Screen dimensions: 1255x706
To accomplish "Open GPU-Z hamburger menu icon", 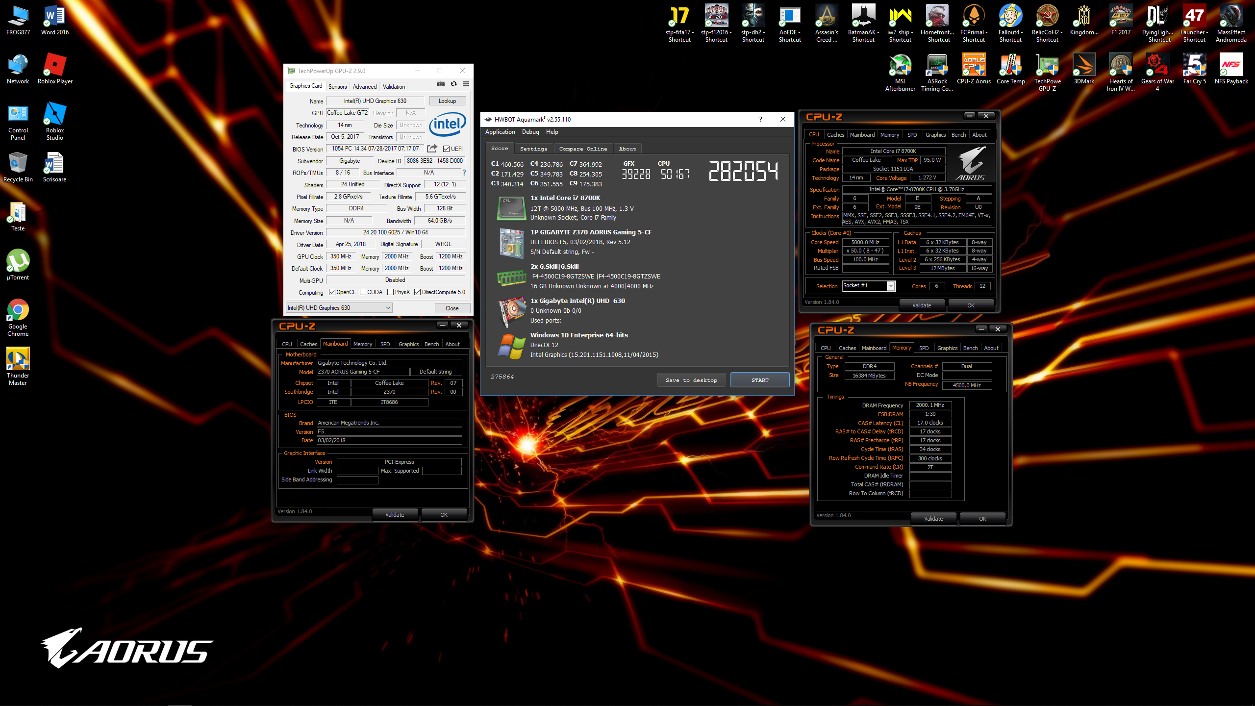I will pos(466,84).
